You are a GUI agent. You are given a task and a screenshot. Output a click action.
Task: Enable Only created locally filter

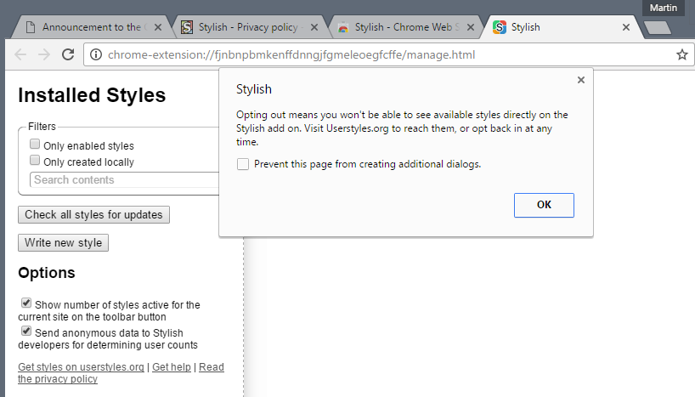click(35, 160)
